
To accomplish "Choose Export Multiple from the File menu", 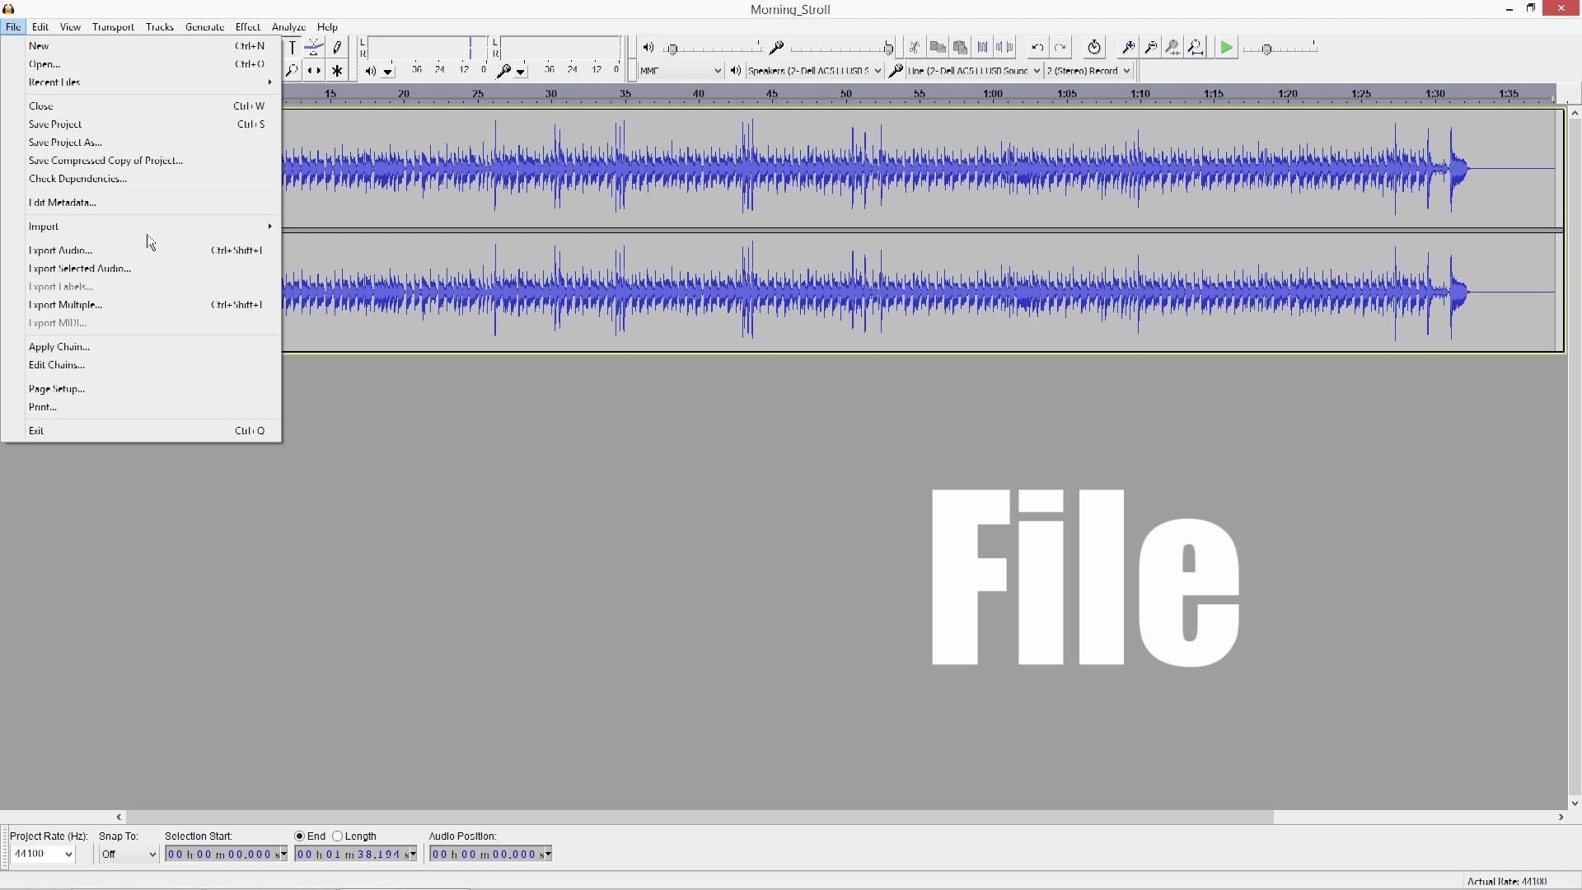I will tap(66, 304).
